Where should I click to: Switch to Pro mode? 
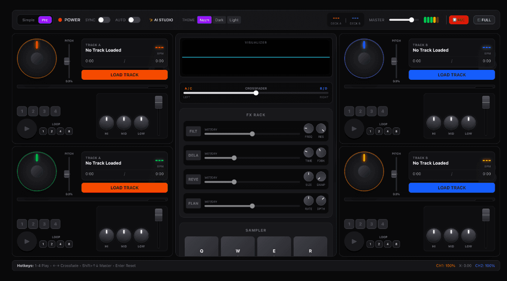[x=45, y=20]
